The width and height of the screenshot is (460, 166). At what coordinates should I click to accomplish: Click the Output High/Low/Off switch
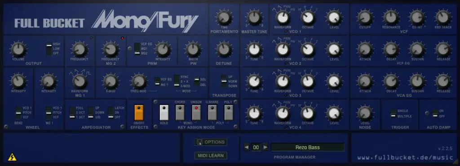(x=49, y=49)
